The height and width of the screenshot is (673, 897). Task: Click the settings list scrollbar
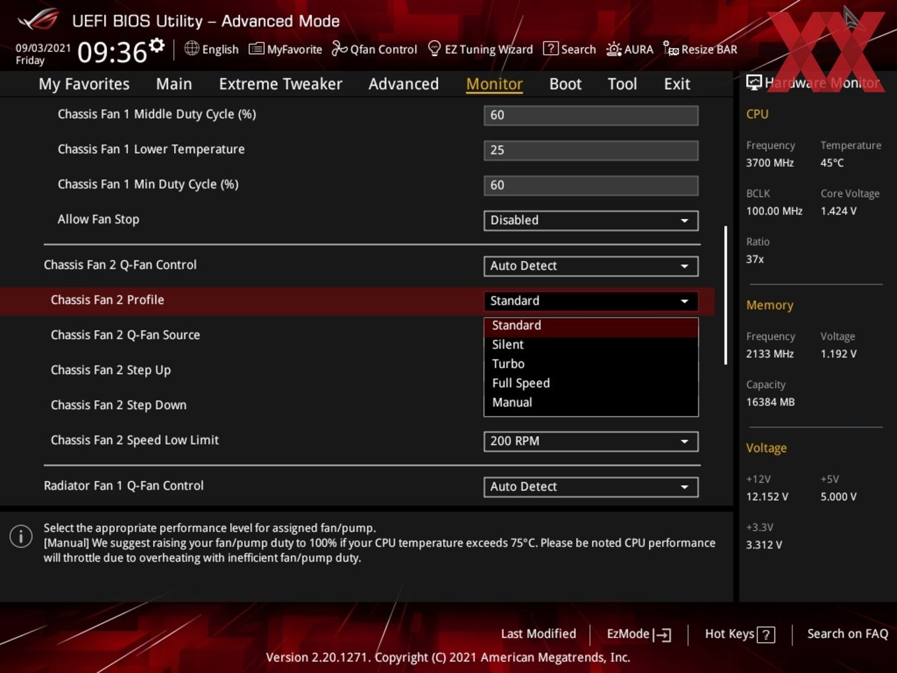click(726, 295)
